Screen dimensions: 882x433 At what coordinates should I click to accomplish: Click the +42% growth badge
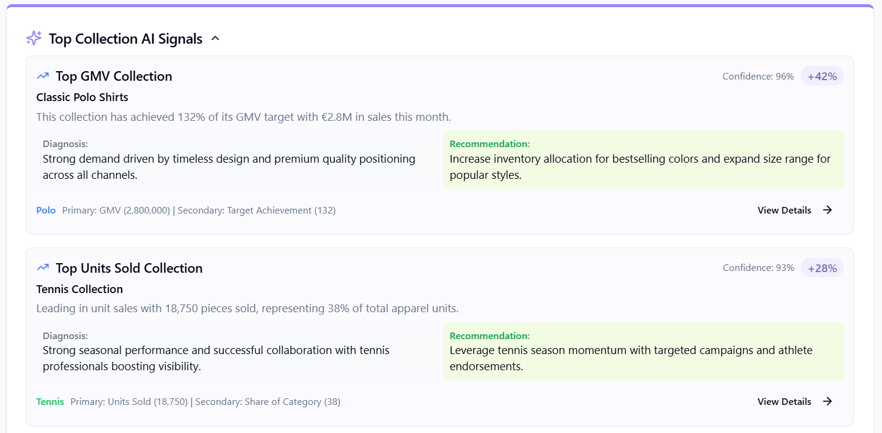822,76
